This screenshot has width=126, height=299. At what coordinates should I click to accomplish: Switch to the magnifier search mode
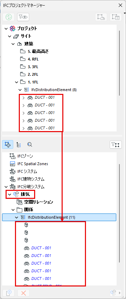(x=30, y=145)
